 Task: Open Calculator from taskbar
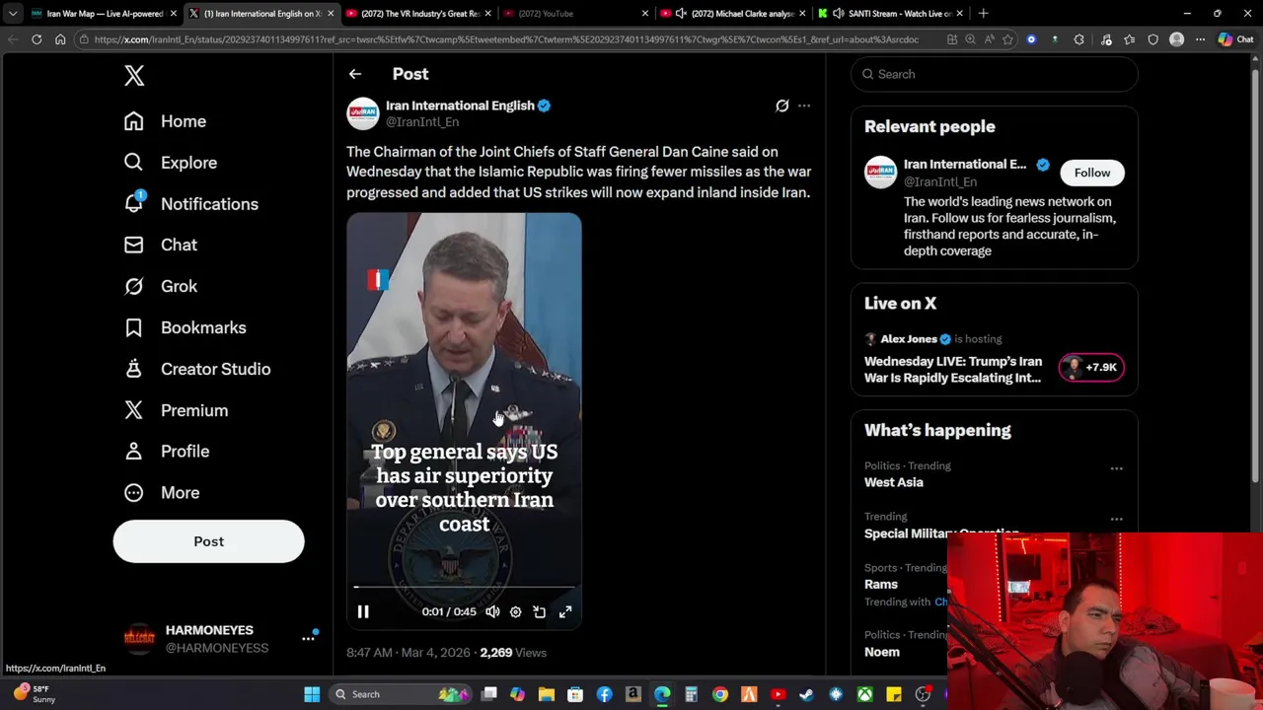[691, 694]
